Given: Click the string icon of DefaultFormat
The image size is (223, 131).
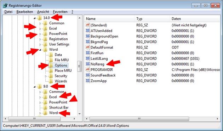Looking at the screenshot, I should click(x=88, y=47).
